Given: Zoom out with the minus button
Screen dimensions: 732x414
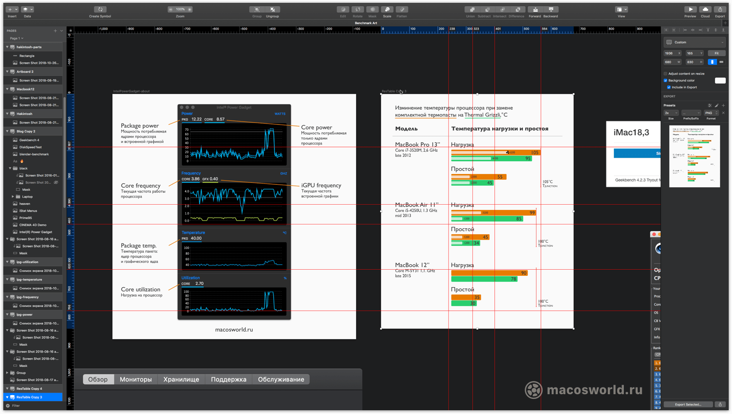Looking at the screenshot, I should point(170,9).
